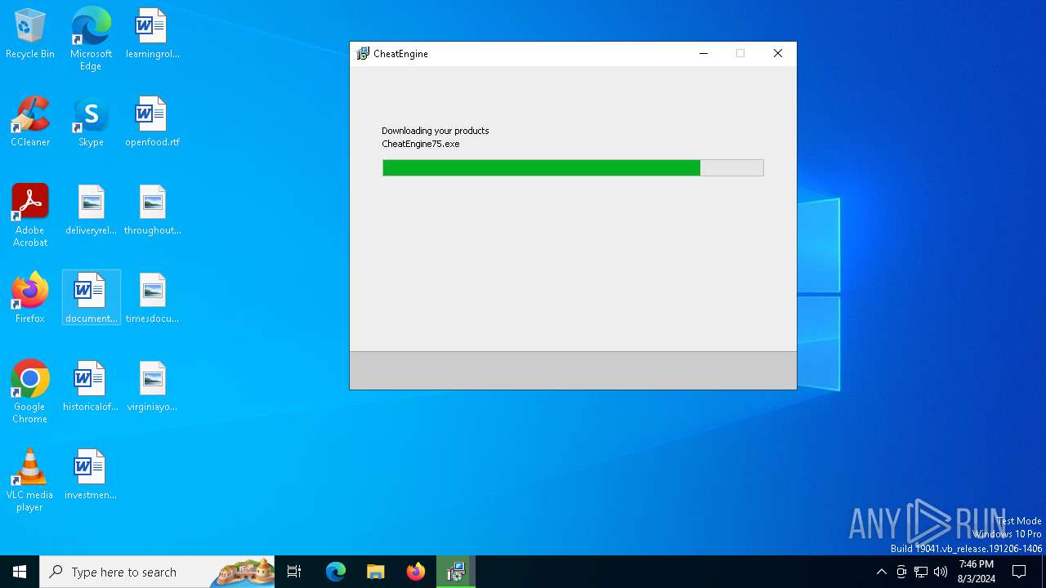Launch Edge from the taskbar
This screenshot has height=588, width=1046.
tap(336, 572)
